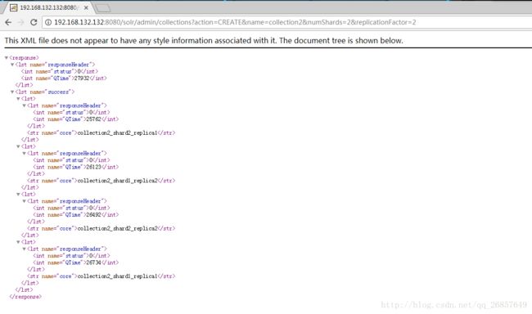The height and width of the screenshot is (314, 532).
Task: Collapse the lst containing collection2_shard1_replica2
Action: point(18,146)
